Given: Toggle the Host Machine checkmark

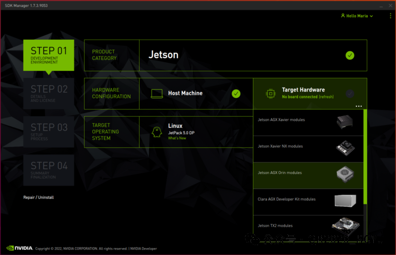Looking at the screenshot, I should [x=236, y=94].
